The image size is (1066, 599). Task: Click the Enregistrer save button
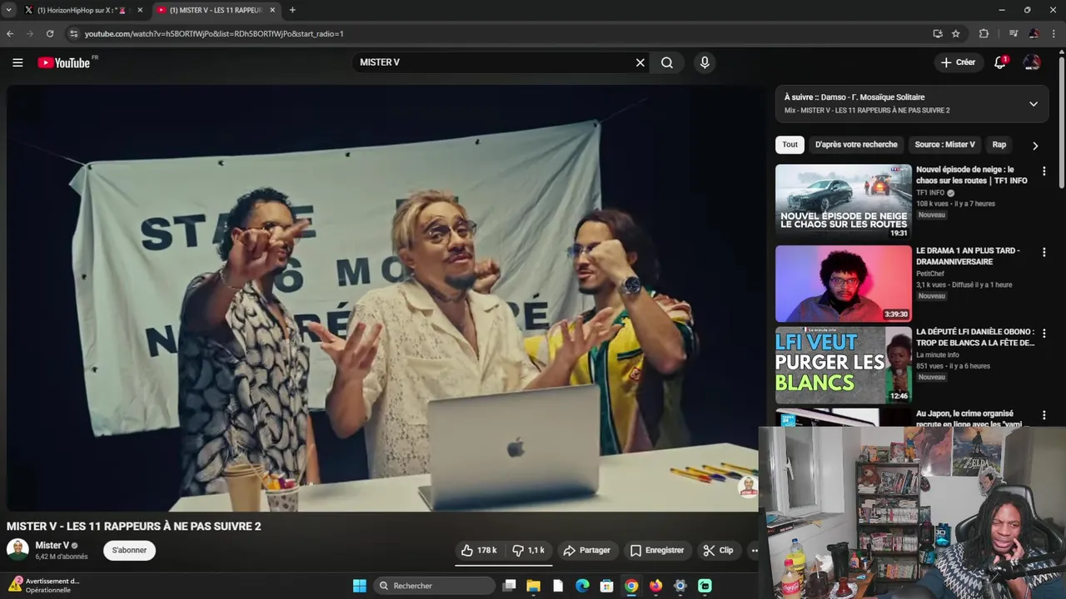657,550
